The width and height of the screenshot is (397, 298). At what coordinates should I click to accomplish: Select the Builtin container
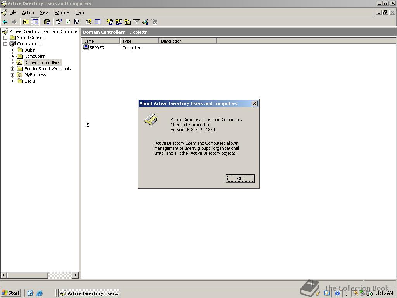(x=30, y=50)
